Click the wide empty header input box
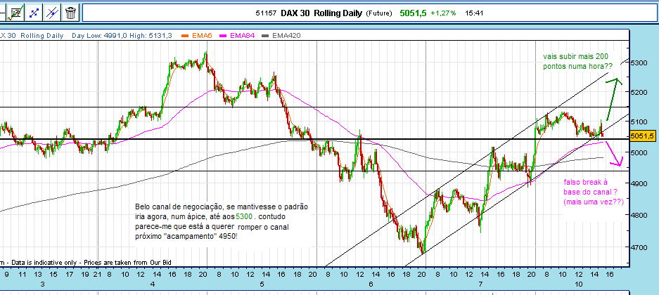Screen dimensions: 659x295 pos(370,13)
